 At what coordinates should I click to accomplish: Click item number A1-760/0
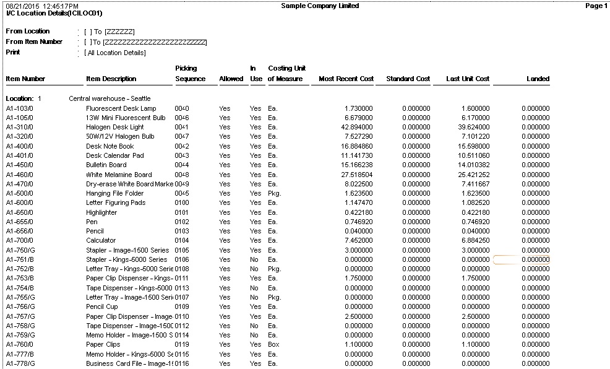20,345
